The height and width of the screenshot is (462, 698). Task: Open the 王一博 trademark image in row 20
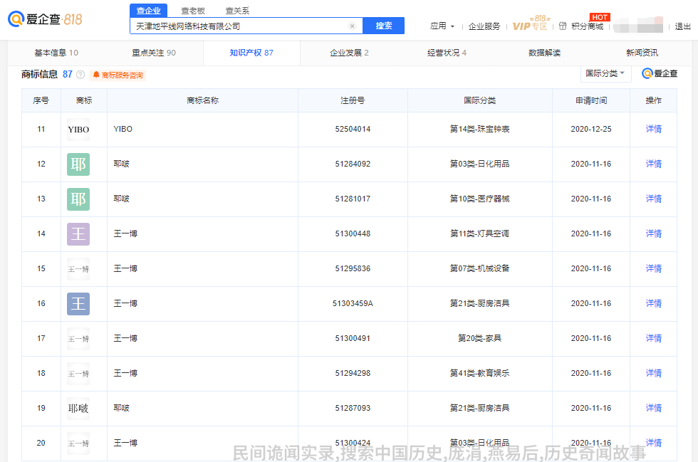78,443
